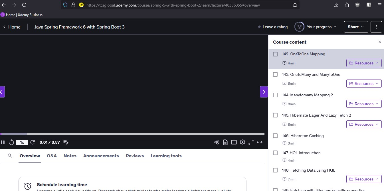The width and height of the screenshot is (384, 191).
Task: Click the progress trophy icon
Action: [299, 27]
